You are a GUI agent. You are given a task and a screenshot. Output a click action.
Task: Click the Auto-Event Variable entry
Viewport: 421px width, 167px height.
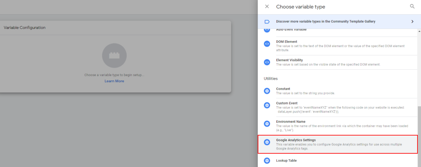(337, 32)
